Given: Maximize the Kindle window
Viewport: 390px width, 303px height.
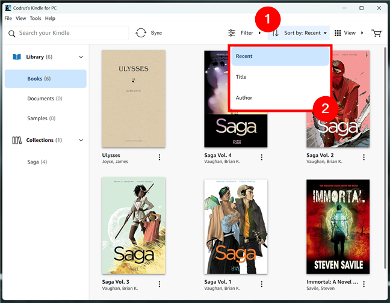Looking at the screenshot, I should pos(361,8).
